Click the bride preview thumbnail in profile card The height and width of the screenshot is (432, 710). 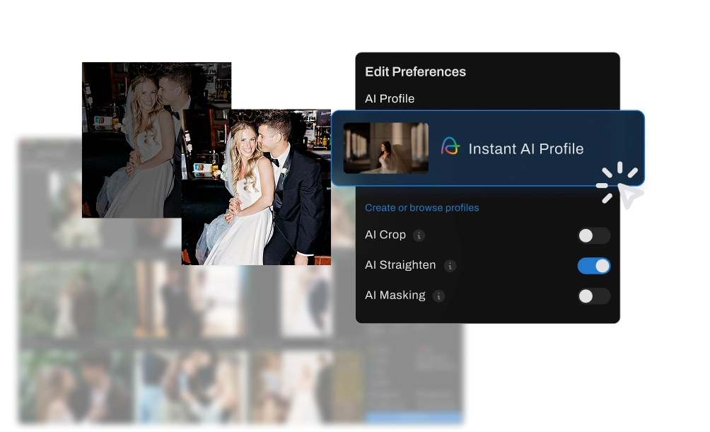(x=385, y=148)
